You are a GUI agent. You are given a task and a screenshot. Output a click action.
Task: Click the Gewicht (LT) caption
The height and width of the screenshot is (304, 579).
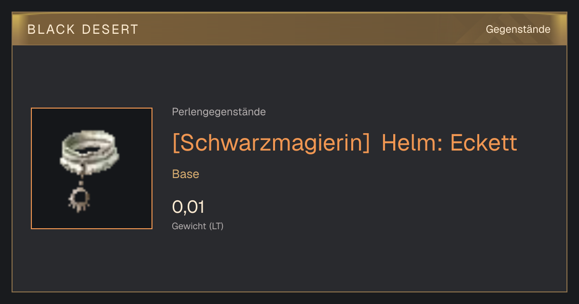(x=197, y=226)
